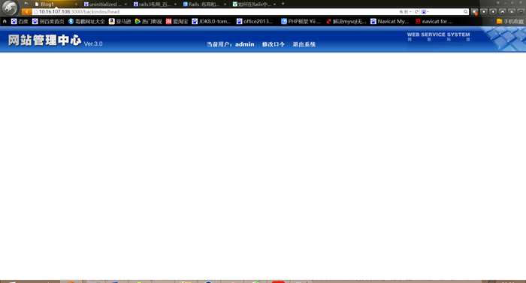Open the browser logo menu
The height and width of the screenshot is (283, 526).
[x=9, y=8]
